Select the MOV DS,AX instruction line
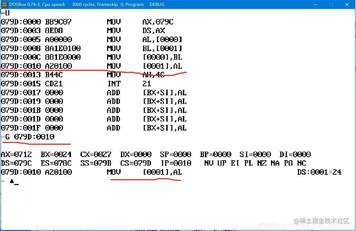 83,30
